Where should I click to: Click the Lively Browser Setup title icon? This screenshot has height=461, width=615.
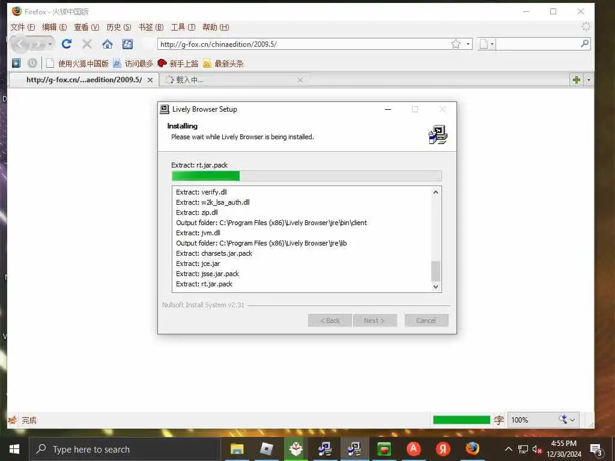(165, 109)
